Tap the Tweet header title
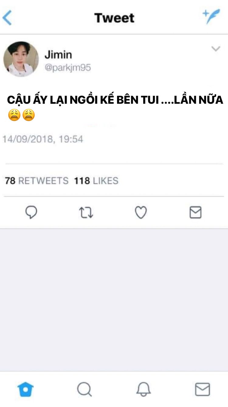Viewport: 228px width, 407px height. (114, 18)
